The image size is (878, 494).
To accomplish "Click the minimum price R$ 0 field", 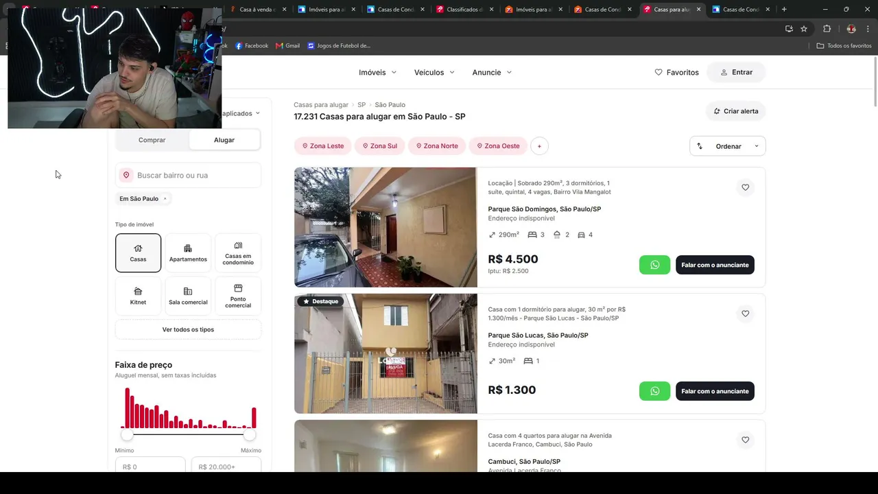I will (x=150, y=464).
